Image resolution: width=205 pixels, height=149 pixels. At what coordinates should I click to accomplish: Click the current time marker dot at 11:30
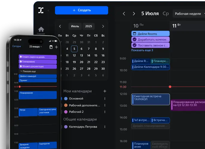170,87
